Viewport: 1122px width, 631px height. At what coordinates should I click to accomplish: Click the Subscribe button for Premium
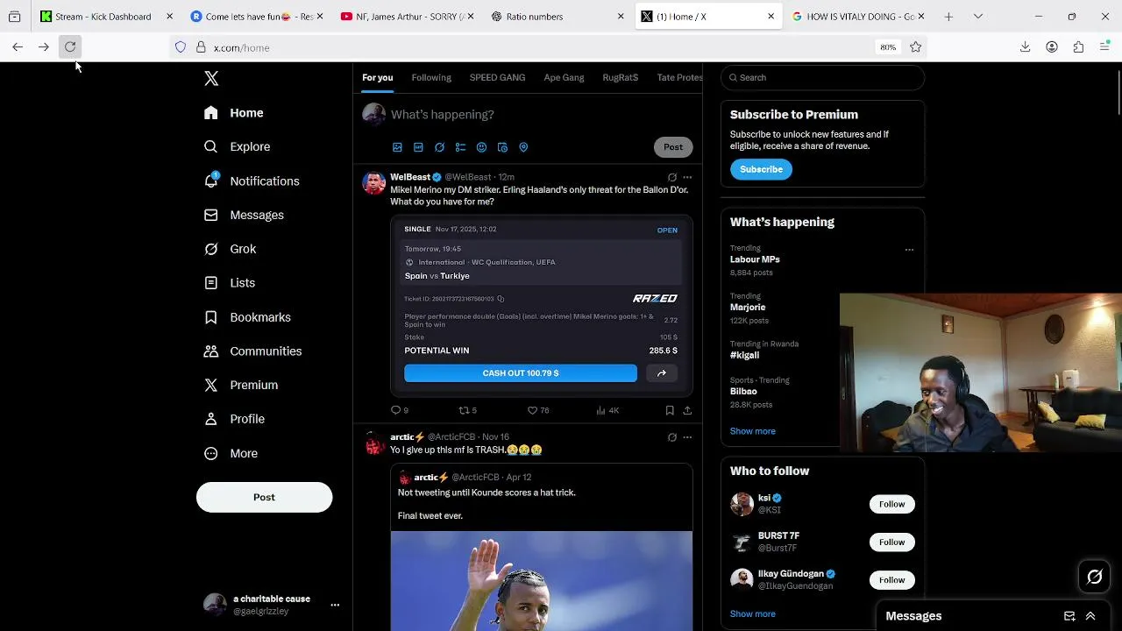761,169
